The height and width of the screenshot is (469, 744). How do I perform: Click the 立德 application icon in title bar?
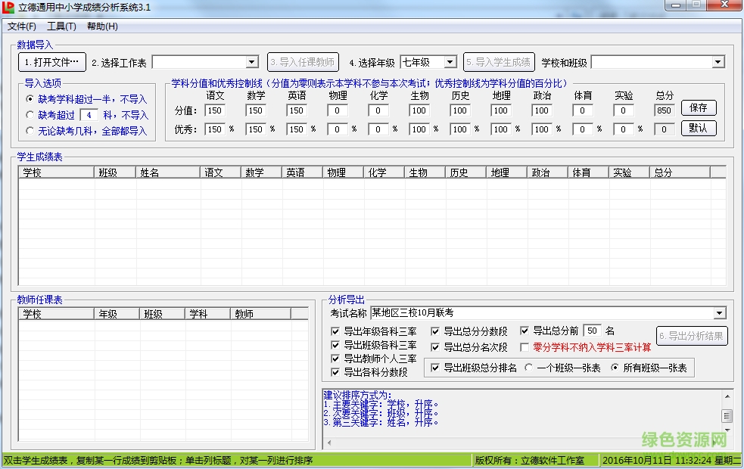pos(9,8)
